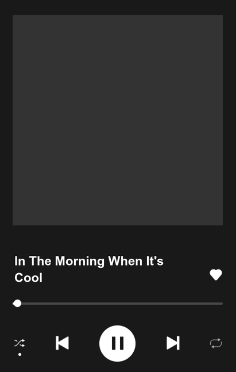The width and height of the screenshot is (236, 372).
Task: Tap the crossed-arrows shuffle icon
Action: tap(20, 343)
